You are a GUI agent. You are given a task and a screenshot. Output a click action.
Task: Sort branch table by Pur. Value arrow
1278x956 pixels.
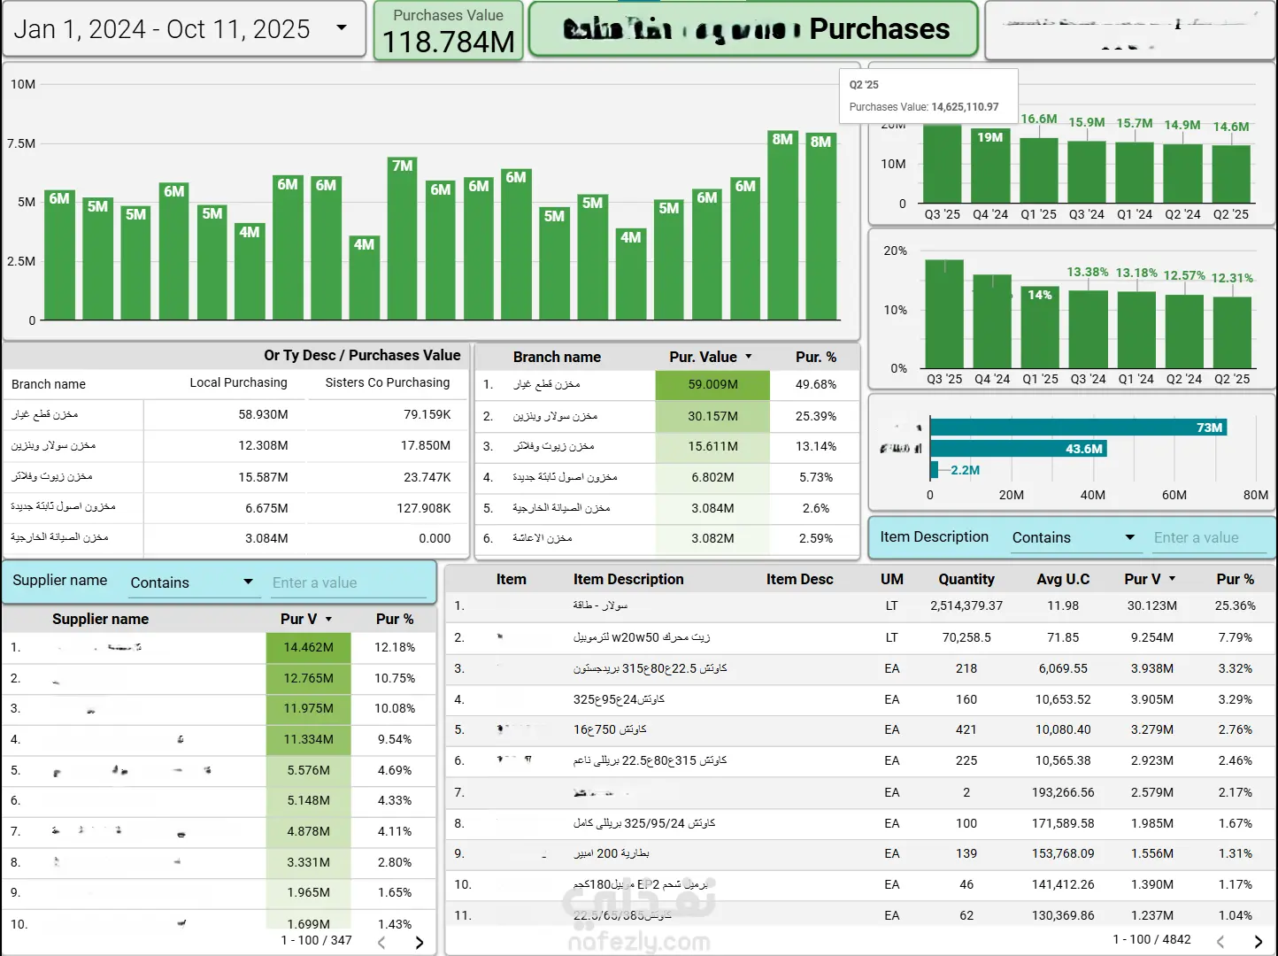coord(749,357)
